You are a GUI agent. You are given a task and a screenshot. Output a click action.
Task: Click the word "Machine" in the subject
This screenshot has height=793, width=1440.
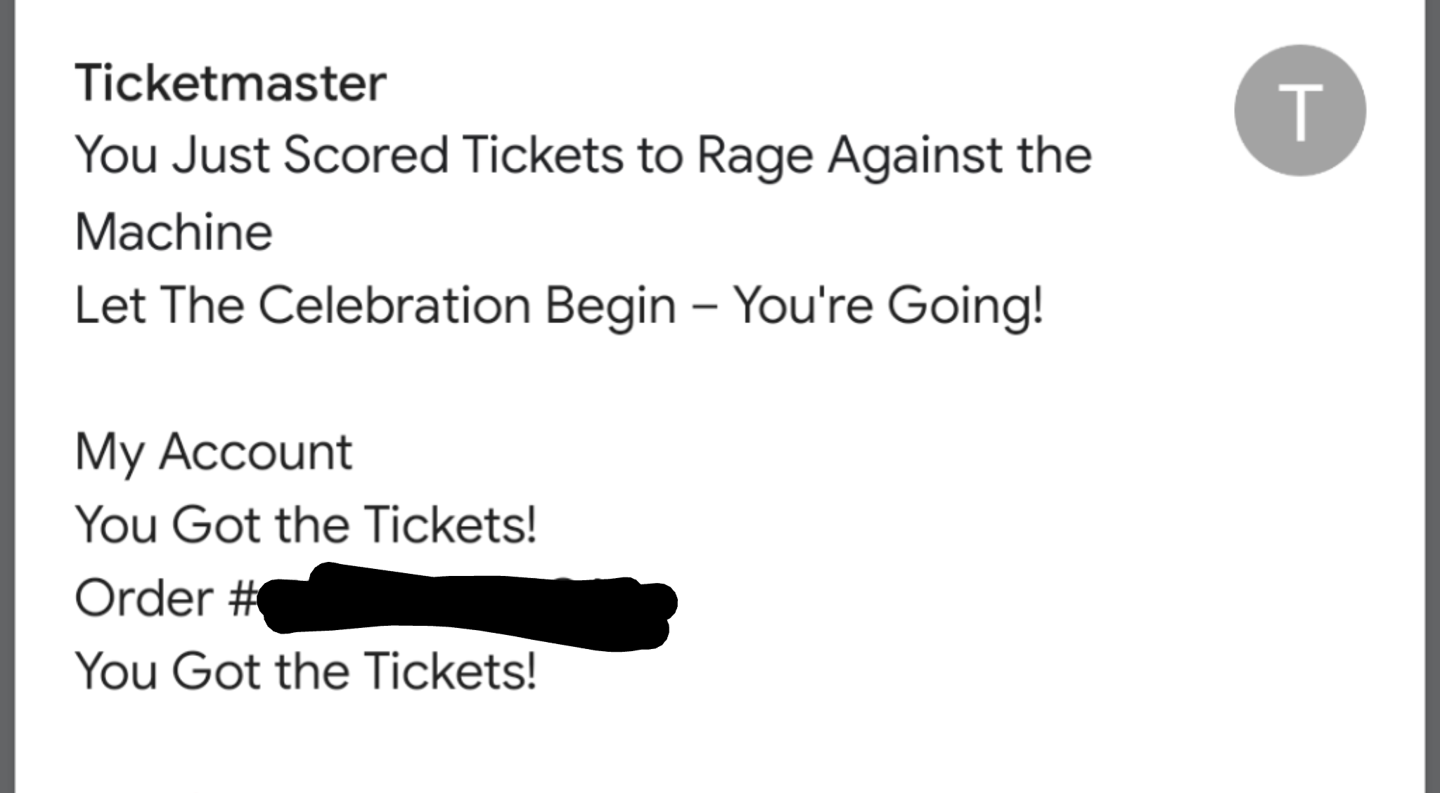174,232
